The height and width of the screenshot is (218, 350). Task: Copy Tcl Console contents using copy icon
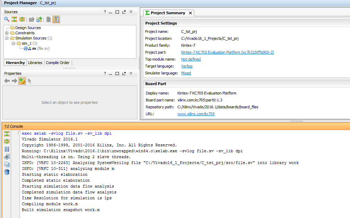tap(7, 164)
